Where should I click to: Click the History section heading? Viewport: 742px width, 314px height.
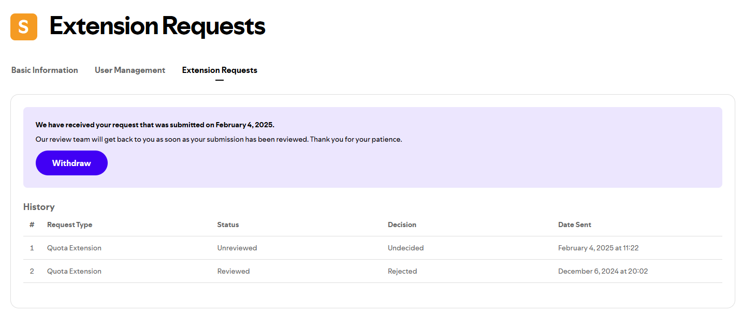coord(39,206)
